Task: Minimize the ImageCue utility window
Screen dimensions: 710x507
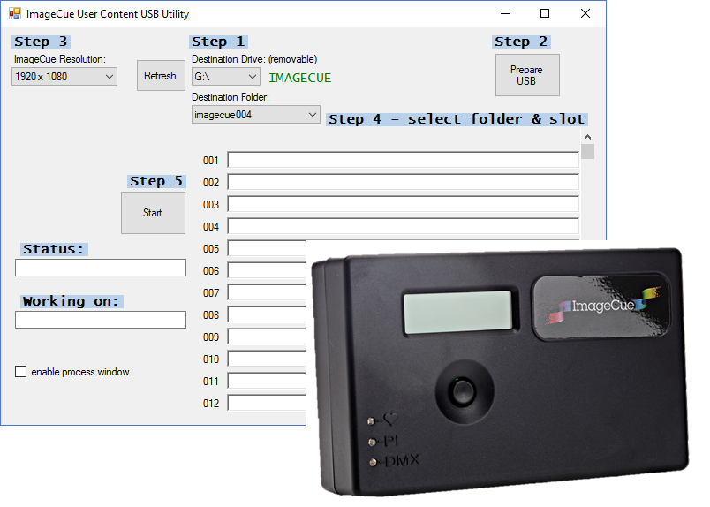Action: tap(505, 13)
